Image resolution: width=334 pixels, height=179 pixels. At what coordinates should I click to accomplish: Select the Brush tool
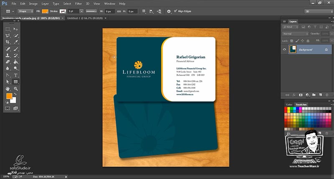[16, 49]
